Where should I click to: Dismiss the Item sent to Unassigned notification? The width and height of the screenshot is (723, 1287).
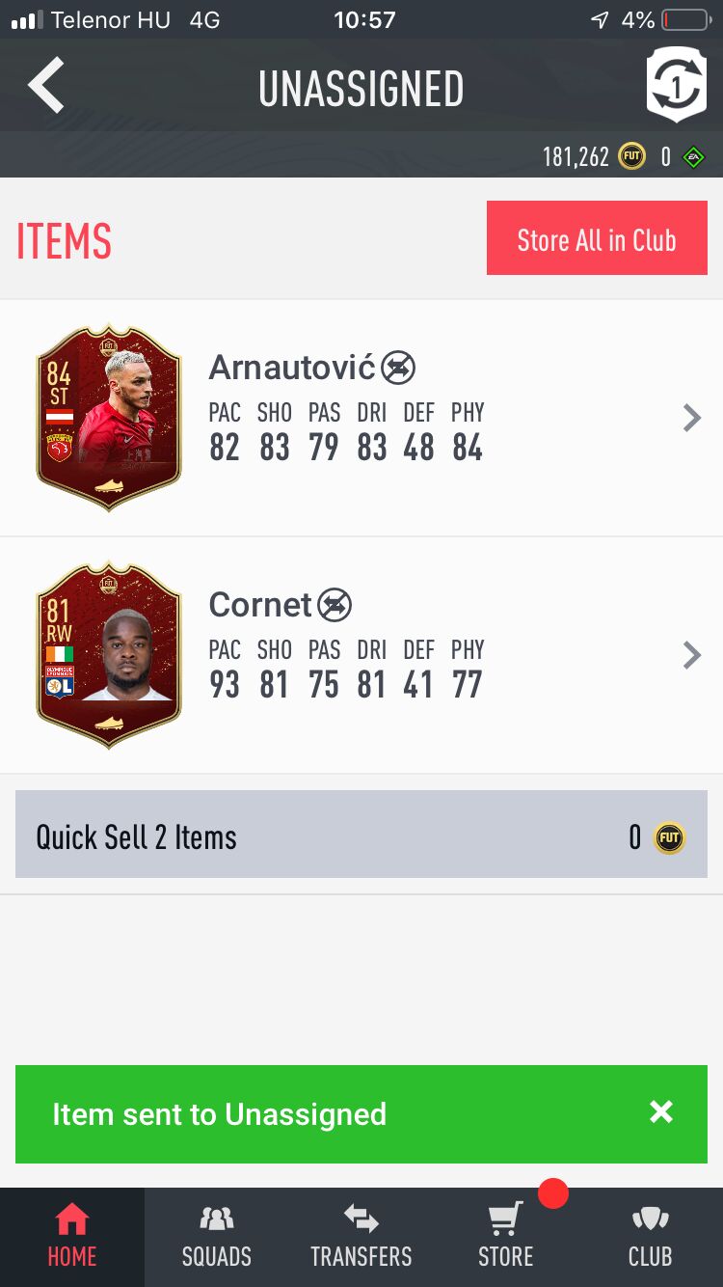point(661,1112)
